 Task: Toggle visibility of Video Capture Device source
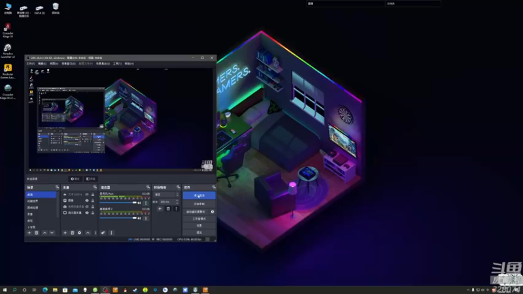pyautogui.click(x=87, y=206)
